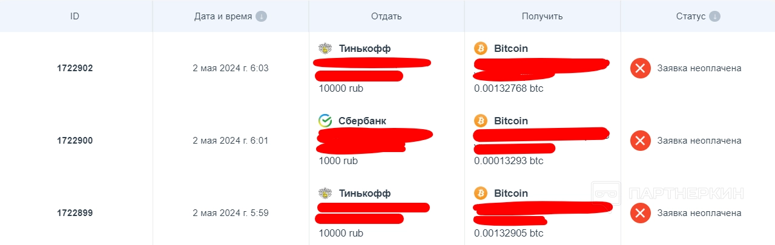Open order ID 1722900
Screen dimensions: 775x245
75,141
